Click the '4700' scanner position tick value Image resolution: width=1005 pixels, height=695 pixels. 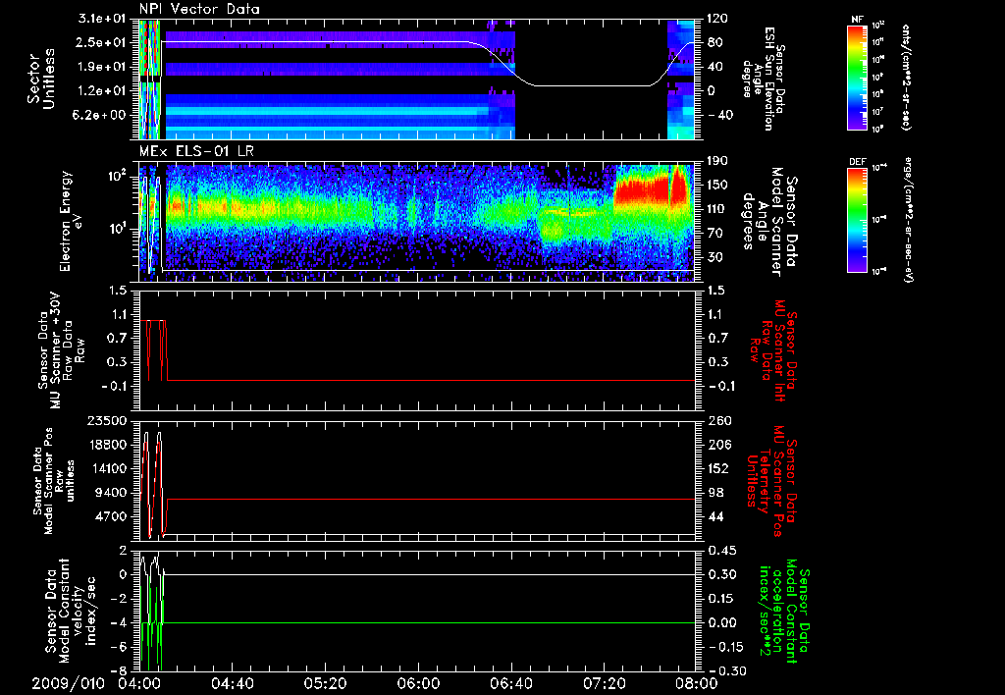click(111, 516)
